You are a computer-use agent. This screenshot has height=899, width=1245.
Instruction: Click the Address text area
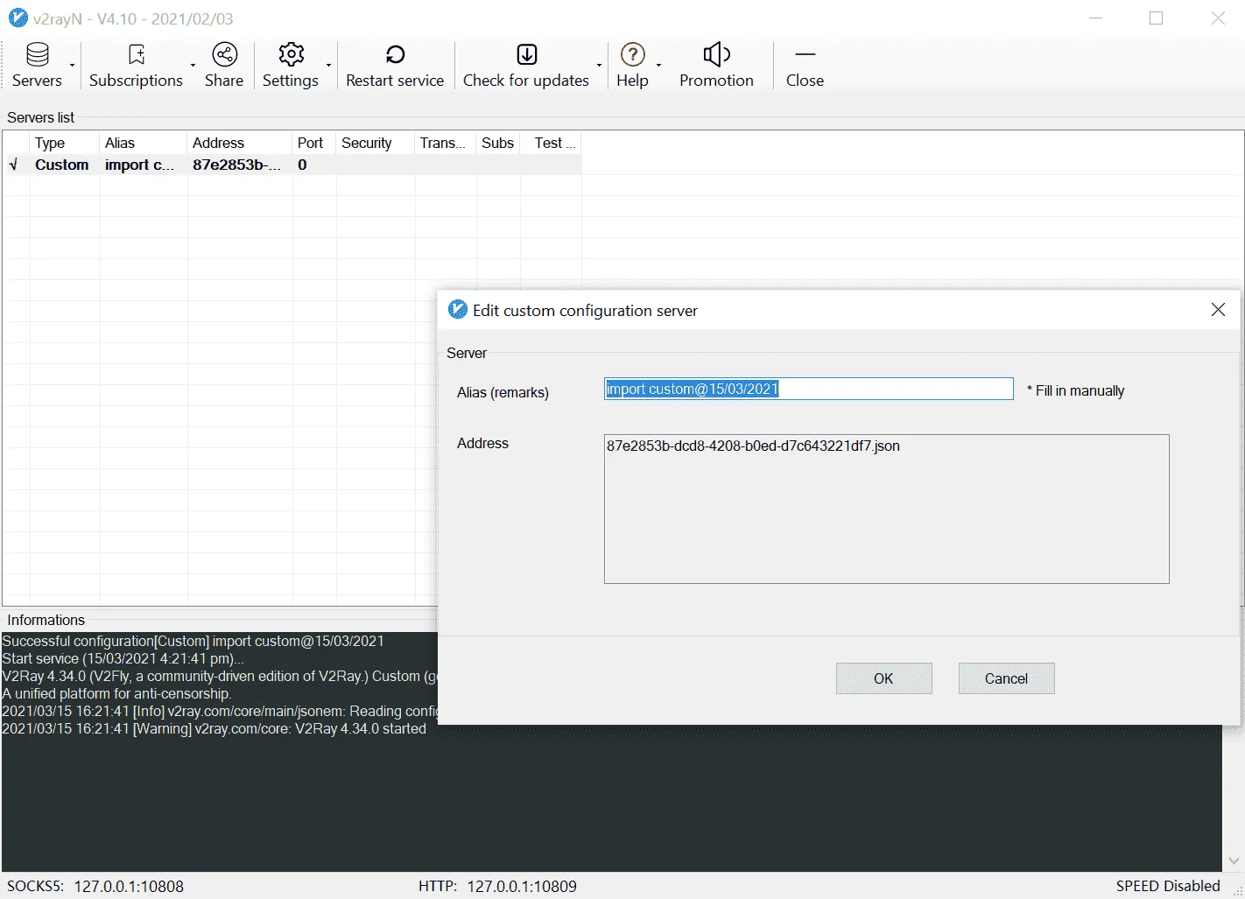tap(886, 509)
